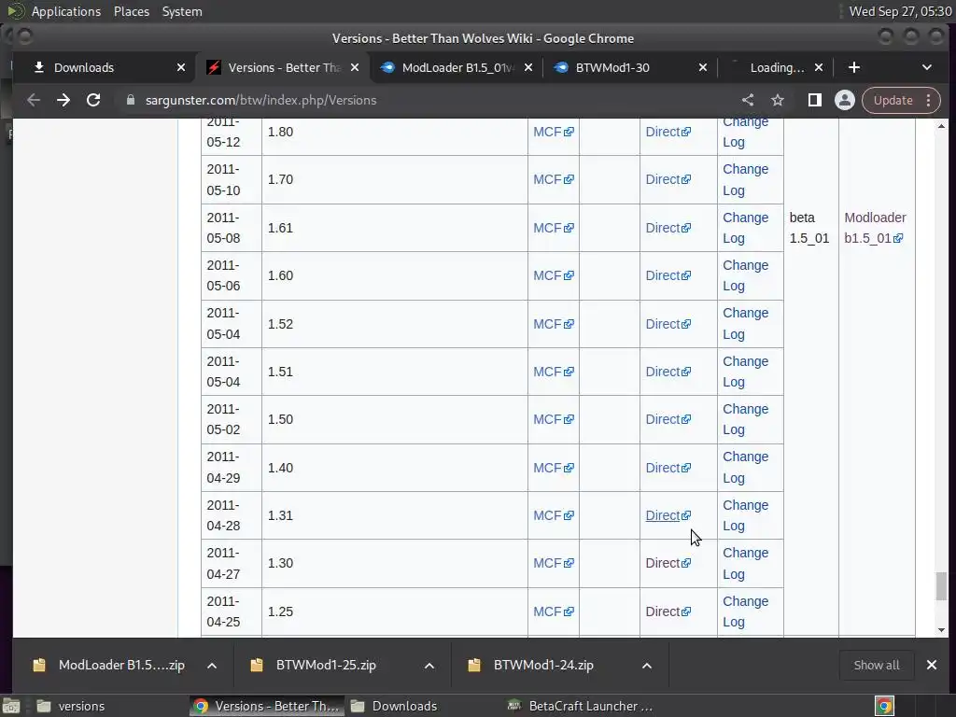Click the address bar URL
The image size is (956, 717).
click(x=261, y=100)
